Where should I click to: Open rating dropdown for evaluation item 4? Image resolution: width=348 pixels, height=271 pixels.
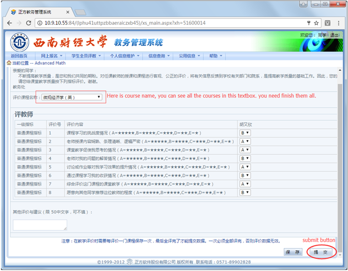pos(244,158)
